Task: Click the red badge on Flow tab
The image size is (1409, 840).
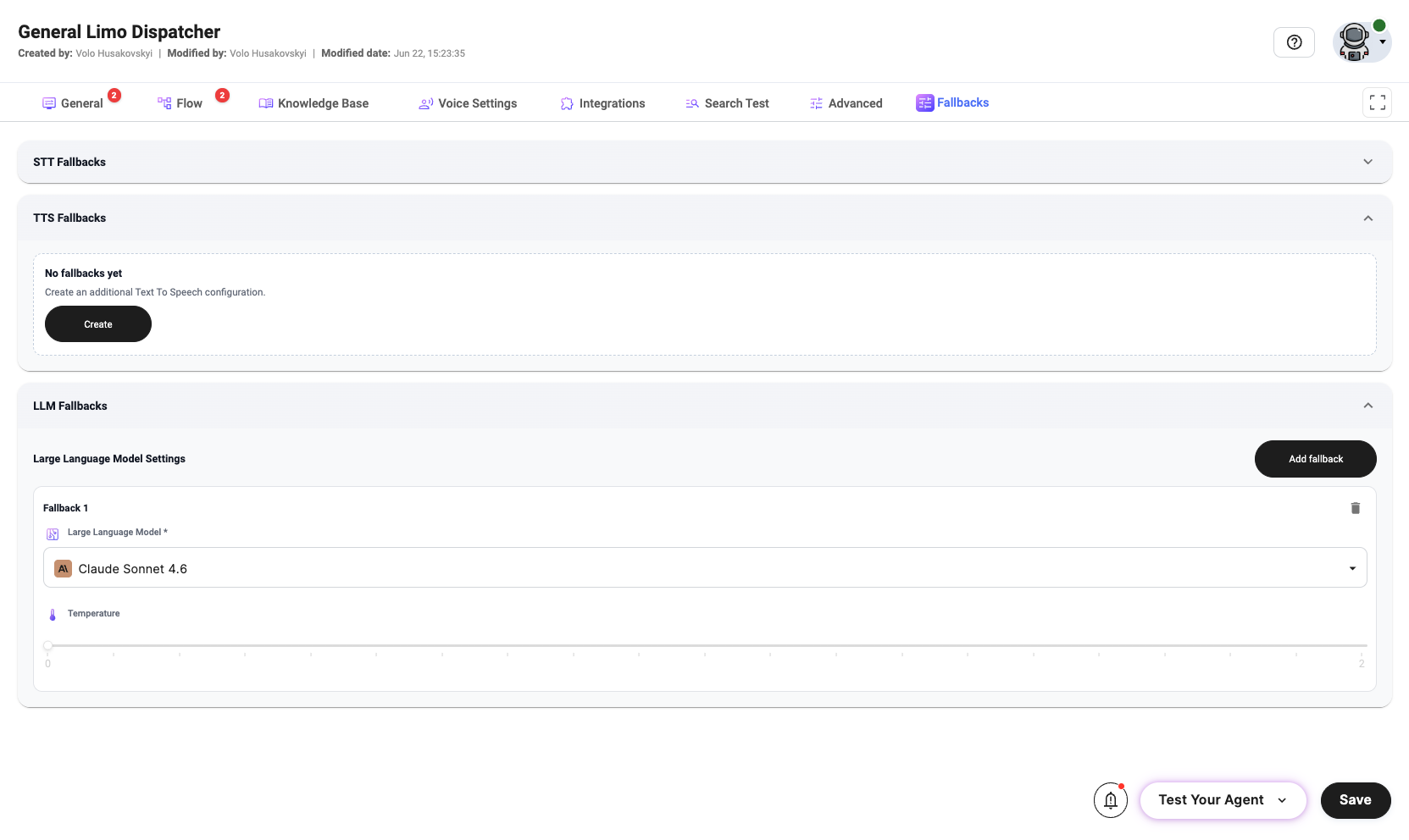Action: (222, 96)
